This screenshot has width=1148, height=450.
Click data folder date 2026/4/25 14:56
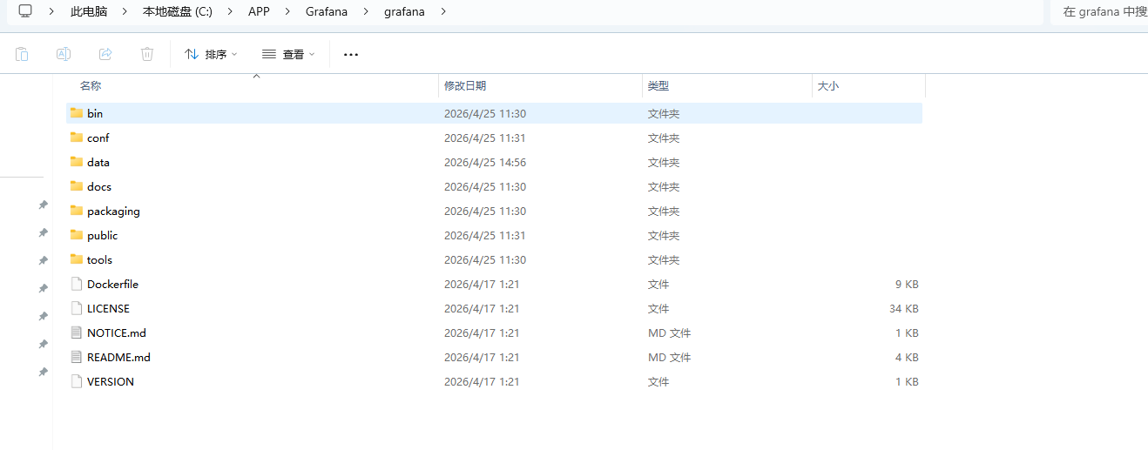(x=485, y=162)
